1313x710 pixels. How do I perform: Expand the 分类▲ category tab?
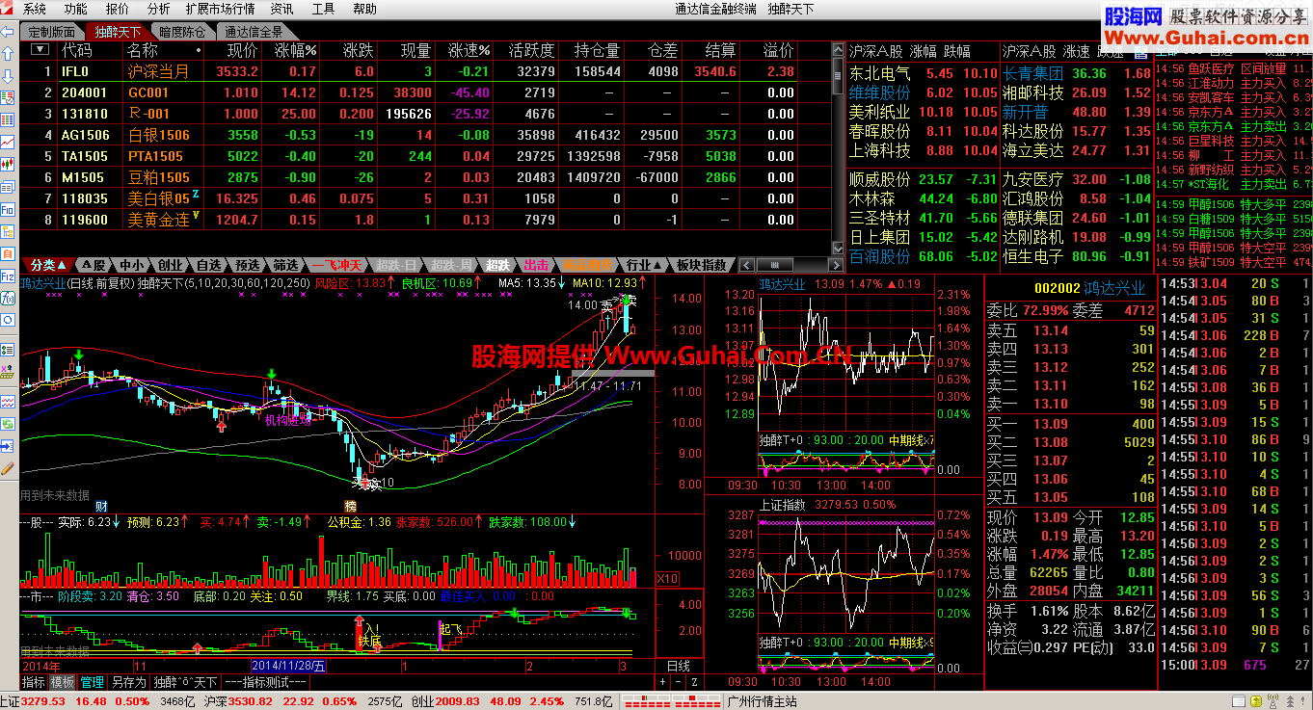(x=48, y=265)
